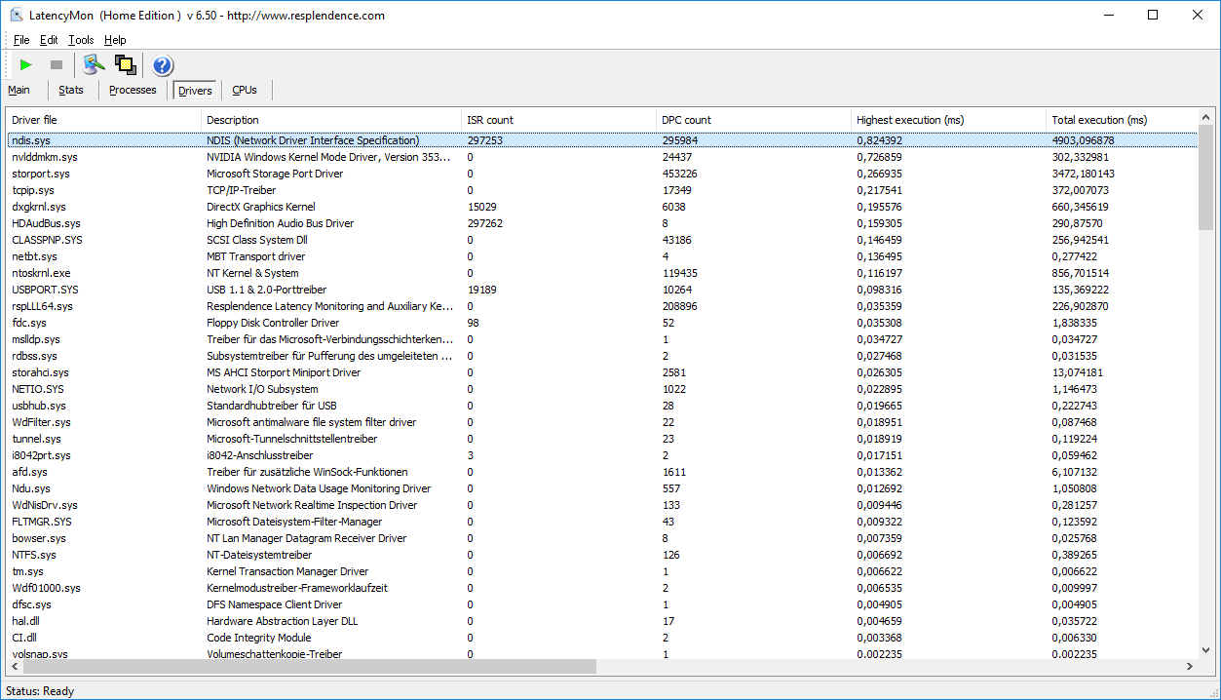
Task: Sort by Highest execution (ms) column header
Action: click(909, 120)
